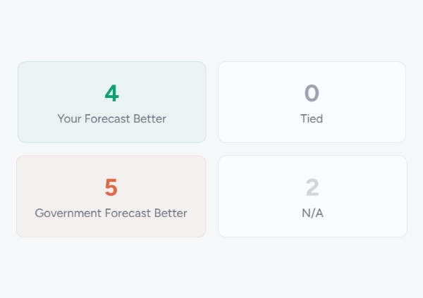Click the green number 4
The width and height of the screenshot is (423, 298).
[111, 93]
